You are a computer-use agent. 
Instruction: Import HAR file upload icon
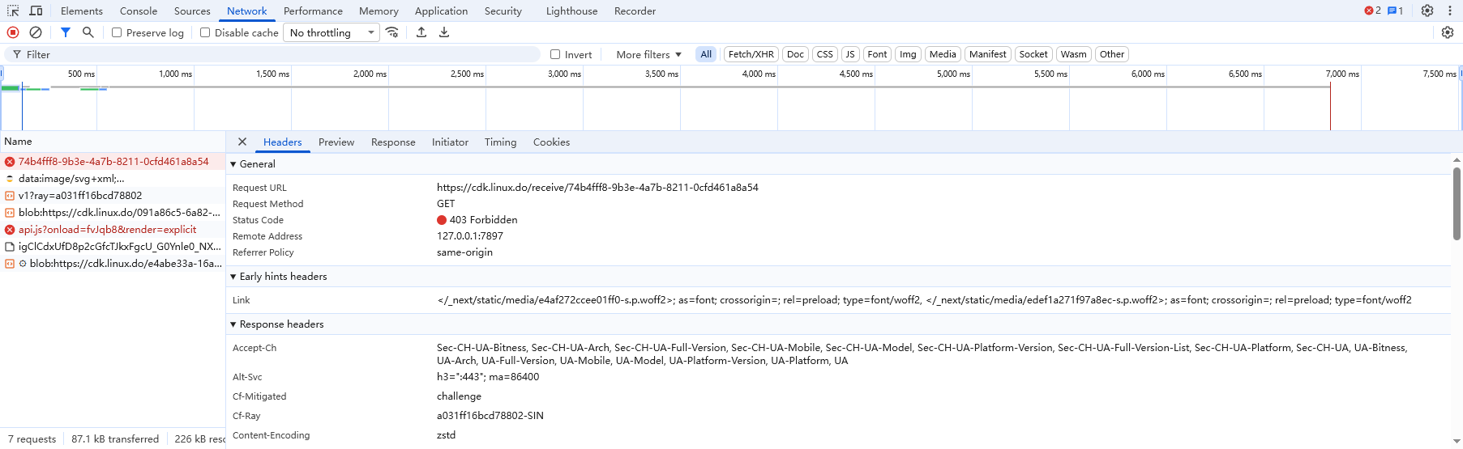[421, 32]
